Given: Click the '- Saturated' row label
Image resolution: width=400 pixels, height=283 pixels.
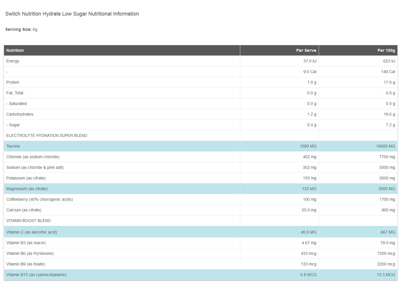Looking at the screenshot, I should (x=17, y=104).
